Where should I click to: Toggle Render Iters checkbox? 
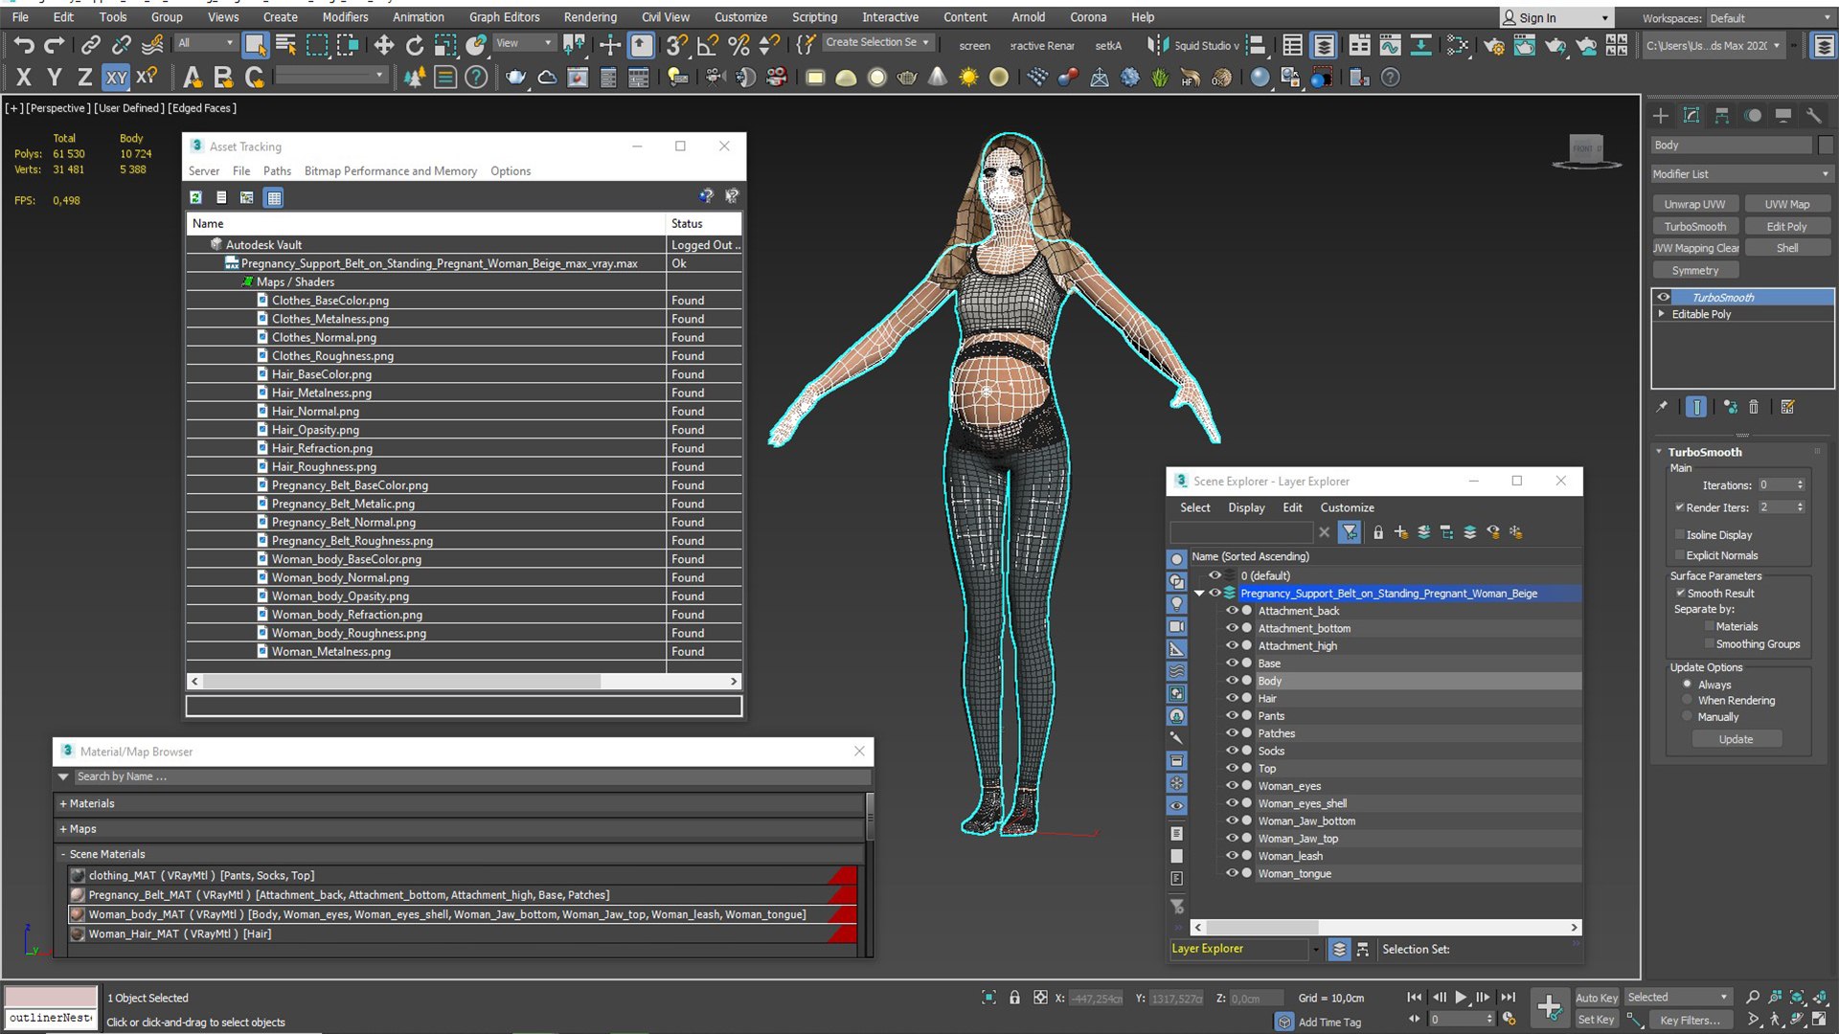coord(1679,507)
